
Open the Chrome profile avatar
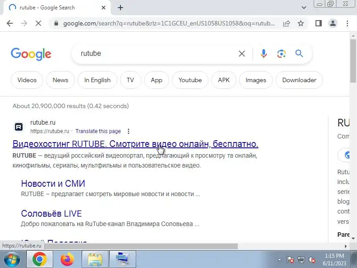tap(333, 23)
